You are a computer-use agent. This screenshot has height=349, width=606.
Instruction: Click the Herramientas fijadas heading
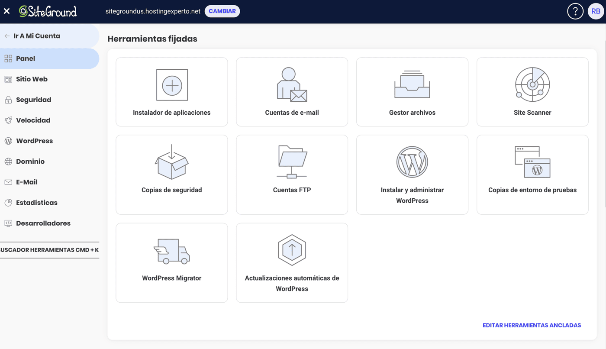coord(152,39)
